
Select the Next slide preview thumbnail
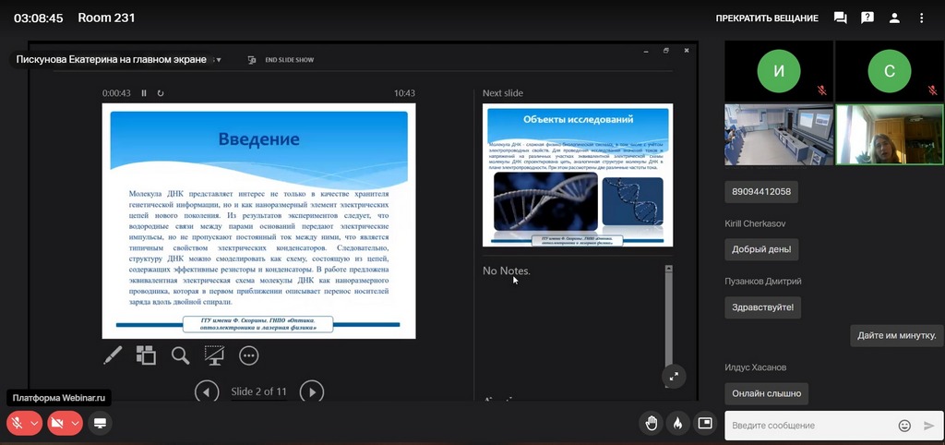coord(578,174)
